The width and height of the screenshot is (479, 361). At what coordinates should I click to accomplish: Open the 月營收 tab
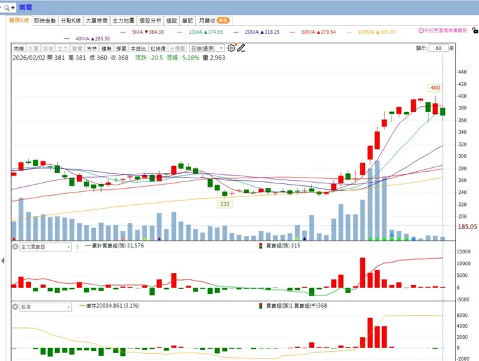pos(214,21)
